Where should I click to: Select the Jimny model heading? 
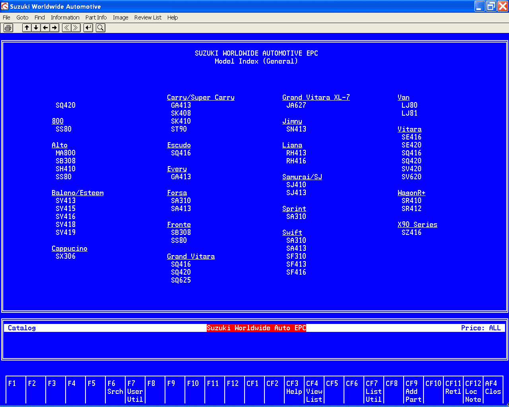[x=292, y=121]
